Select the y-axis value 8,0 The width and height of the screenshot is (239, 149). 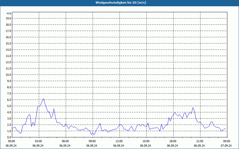(9, 87)
